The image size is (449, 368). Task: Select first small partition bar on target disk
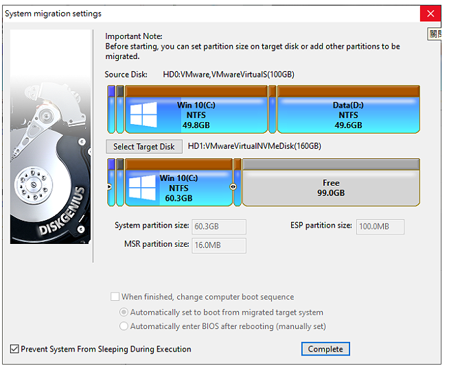(x=111, y=182)
